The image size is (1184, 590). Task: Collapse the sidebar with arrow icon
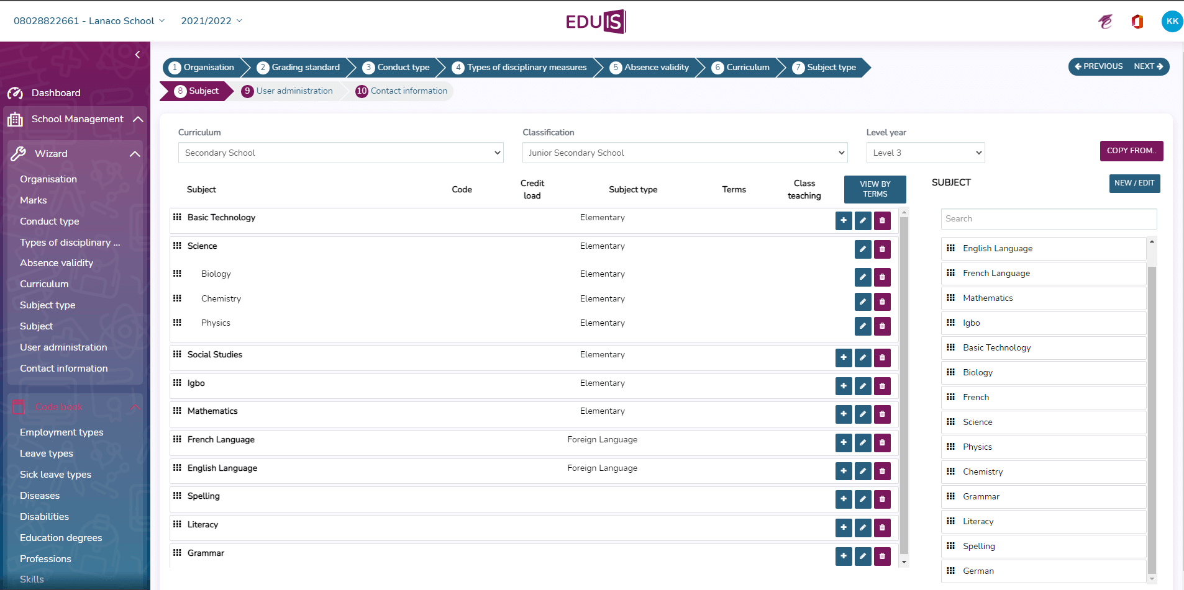point(137,55)
